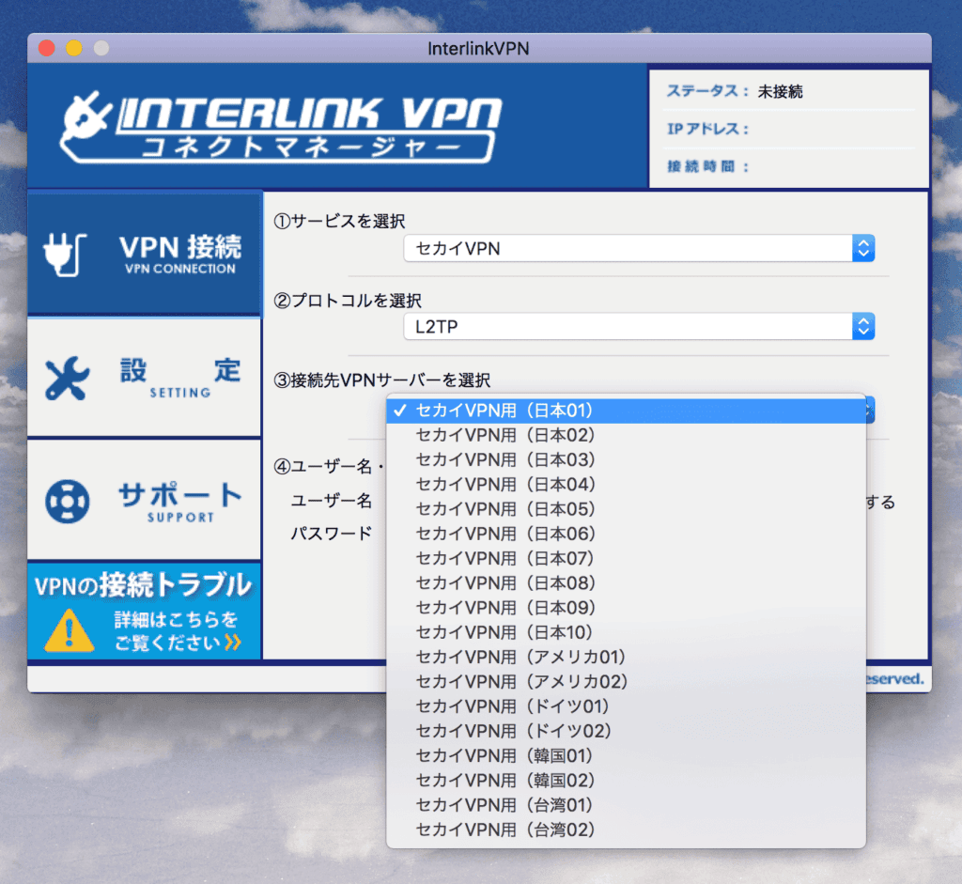Click the wrench and screwdriver setting icon
Viewport: 962px width, 884px height.
coord(67,378)
